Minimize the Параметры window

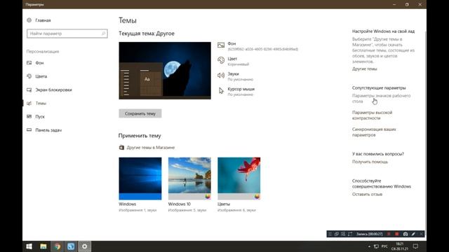pos(394,5)
